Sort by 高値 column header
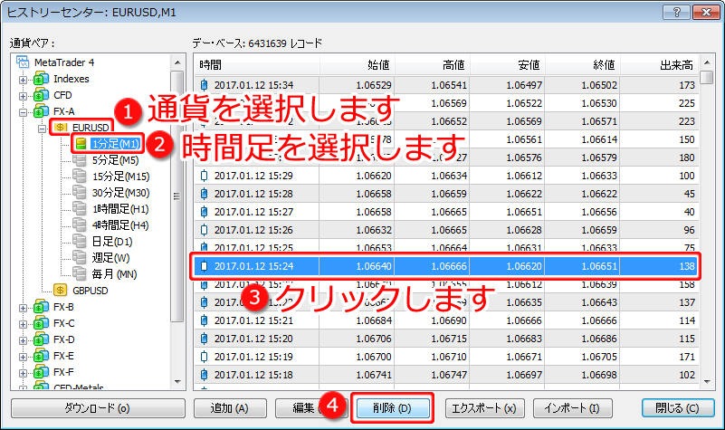 pyautogui.click(x=433, y=65)
